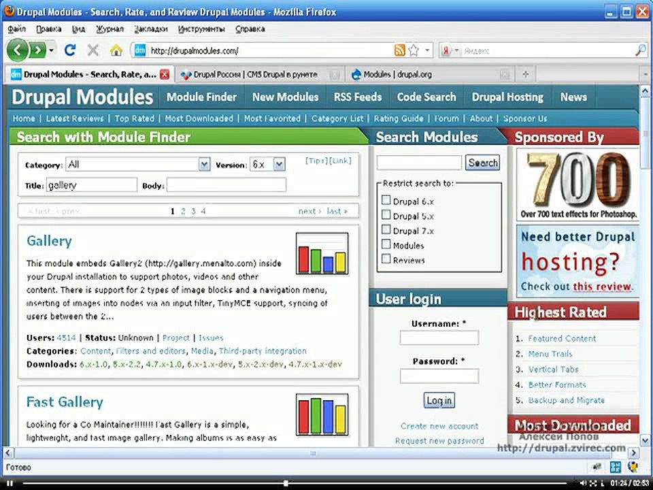The width and height of the screenshot is (653, 490).
Task: Open the [Tips] link in Module Finder
Action: tap(316, 161)
